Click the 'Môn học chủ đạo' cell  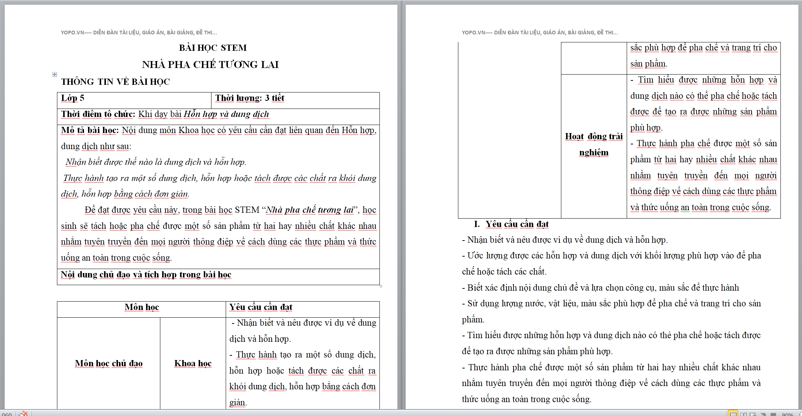click(109, 363)
